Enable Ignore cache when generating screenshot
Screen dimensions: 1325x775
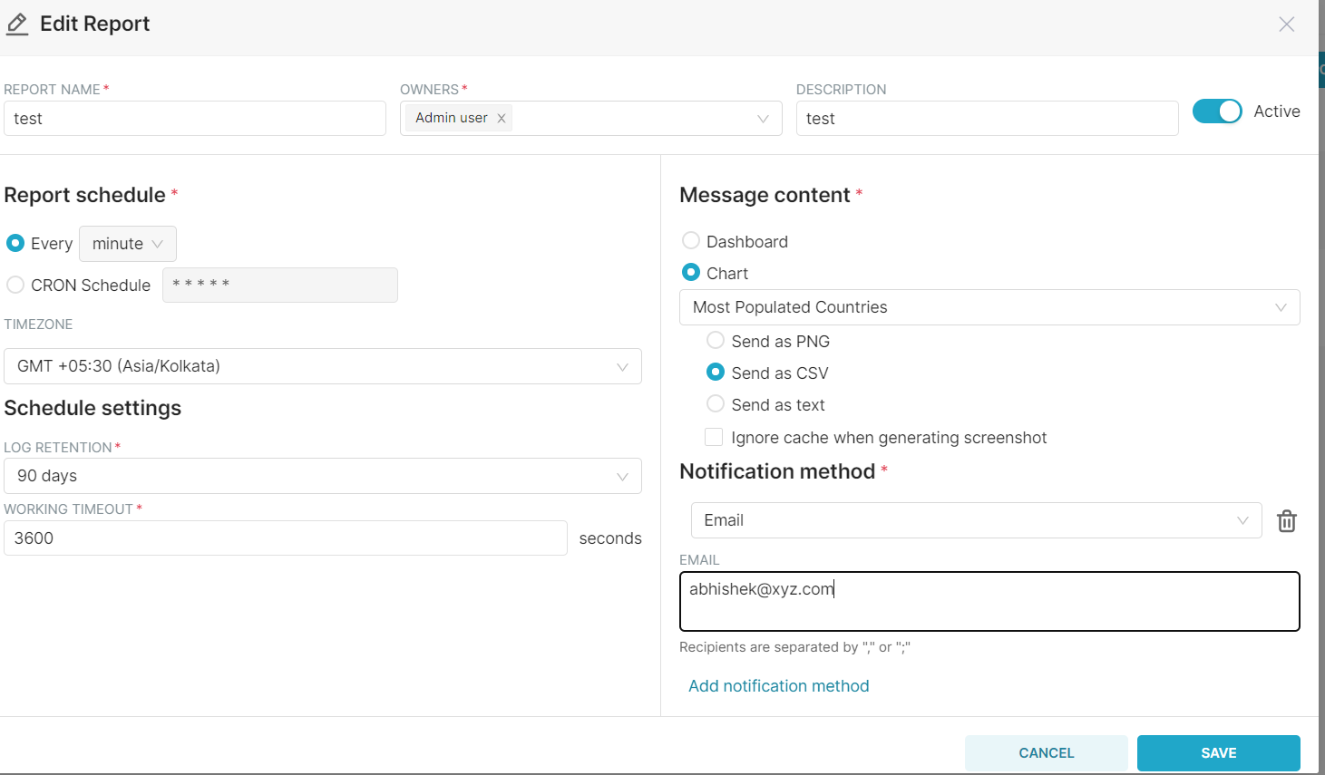point(714,437)
